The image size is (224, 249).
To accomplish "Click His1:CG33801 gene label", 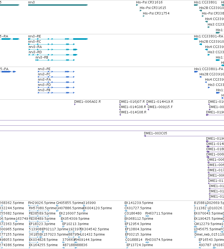I will 205,2.
